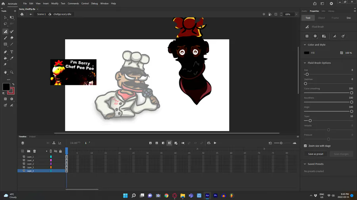Click the Loop playback icon
Viewport: 357px width, 200px height.
(x=209, y=143)
